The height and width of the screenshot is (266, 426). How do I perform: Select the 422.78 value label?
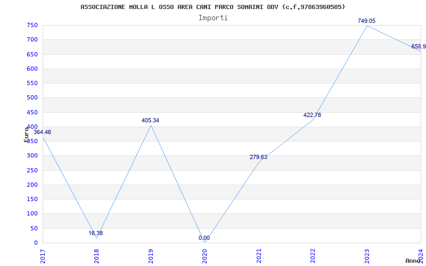coord(312,115)
